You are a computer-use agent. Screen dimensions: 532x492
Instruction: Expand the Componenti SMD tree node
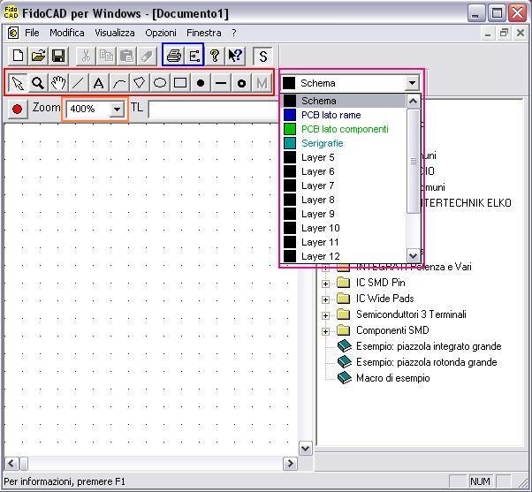point(325,330)
